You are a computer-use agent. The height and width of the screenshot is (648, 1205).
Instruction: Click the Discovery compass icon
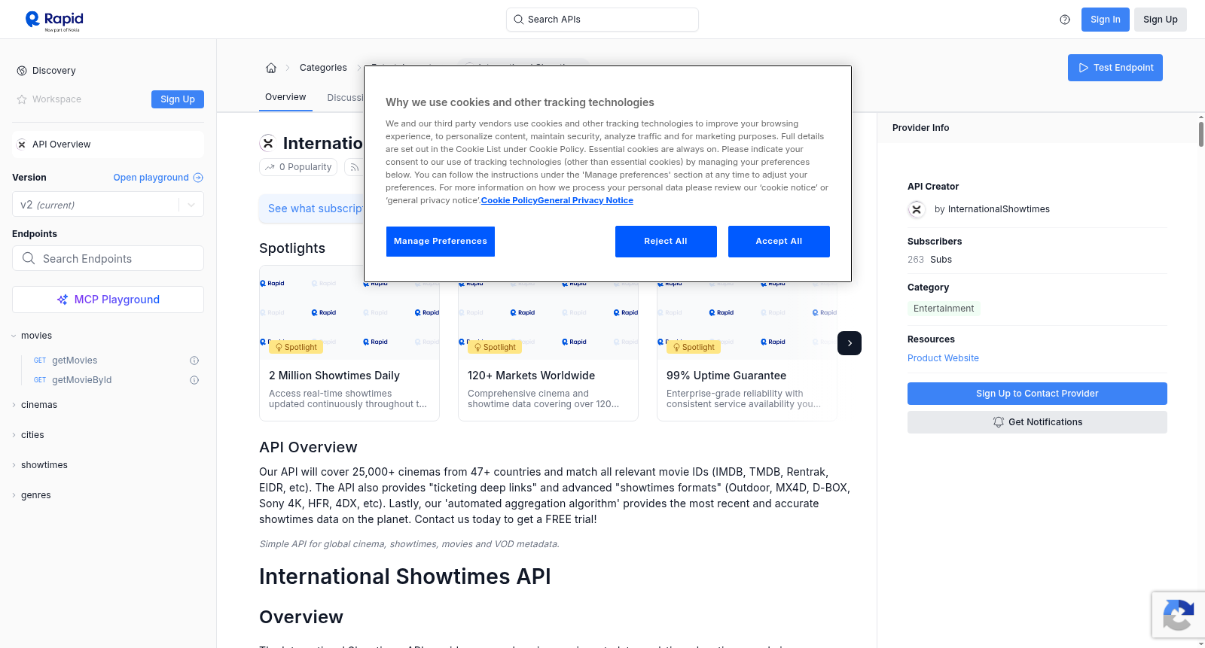[x=22, y=71]
